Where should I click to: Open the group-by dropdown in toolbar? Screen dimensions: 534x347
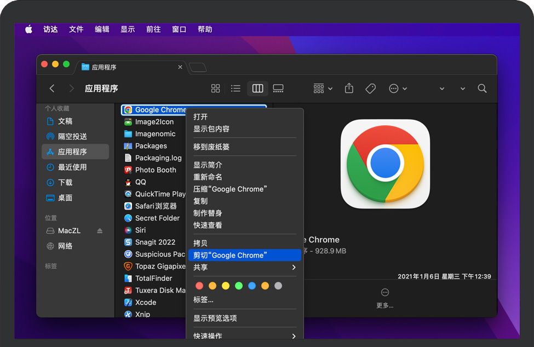tap(323, 89)
